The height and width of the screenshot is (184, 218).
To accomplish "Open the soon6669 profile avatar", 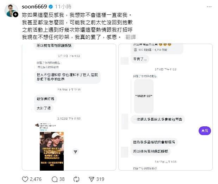I will pyautogui.click(x=11, y=11).
